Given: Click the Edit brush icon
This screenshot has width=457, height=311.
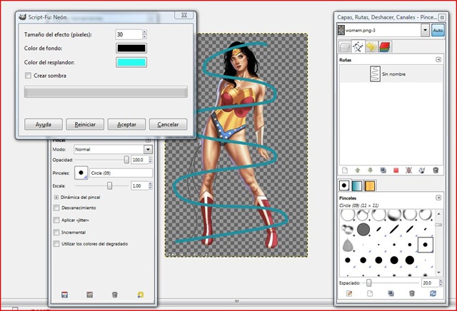Looking at the screenshot, I should 349,293.
